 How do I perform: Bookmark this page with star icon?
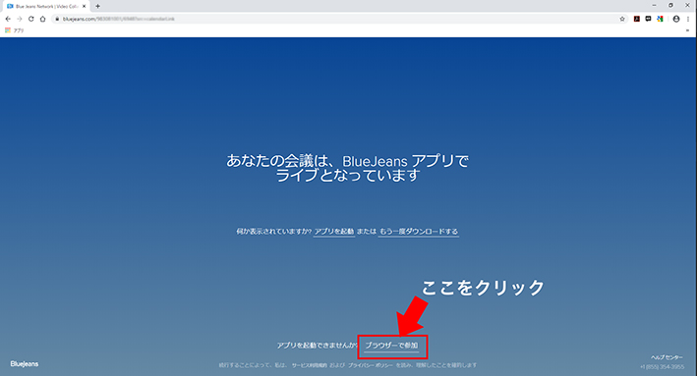622,19
